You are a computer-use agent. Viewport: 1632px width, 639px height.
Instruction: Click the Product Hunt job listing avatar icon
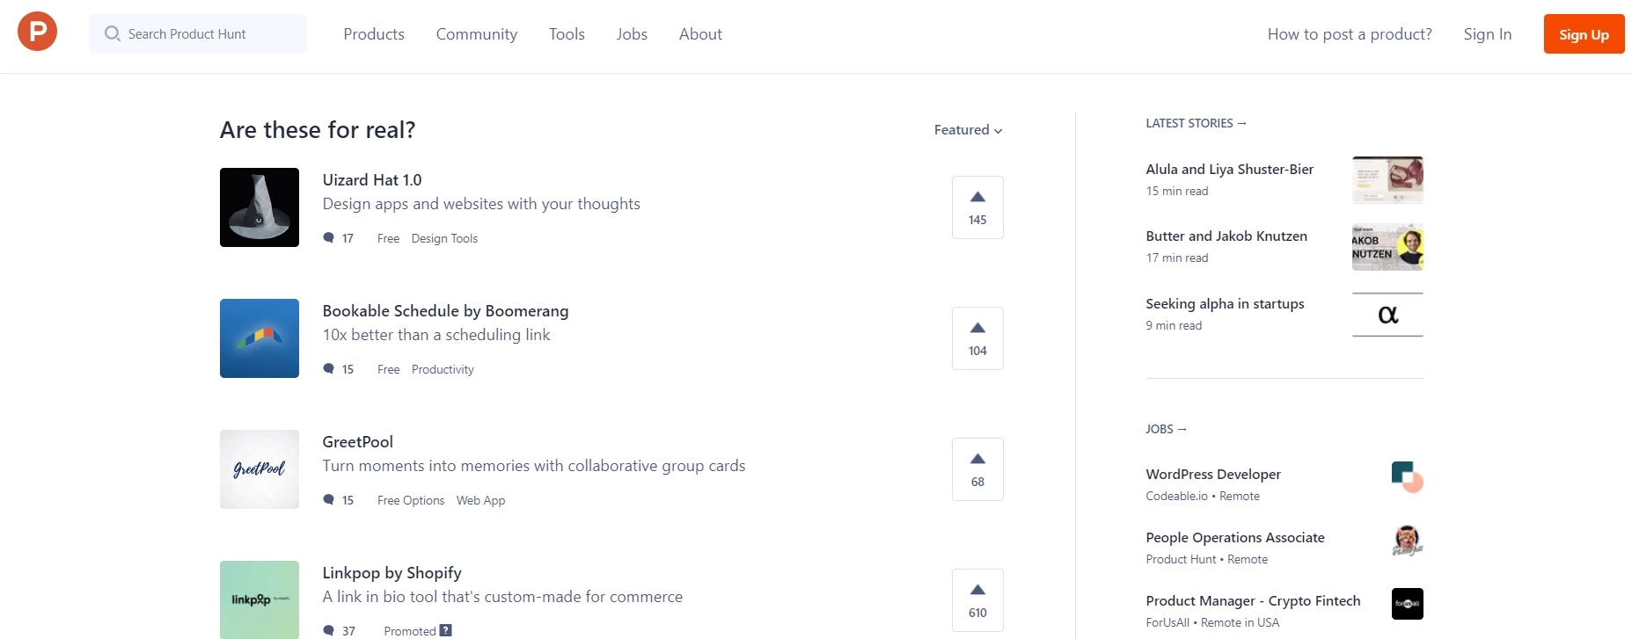point(1406,541)
